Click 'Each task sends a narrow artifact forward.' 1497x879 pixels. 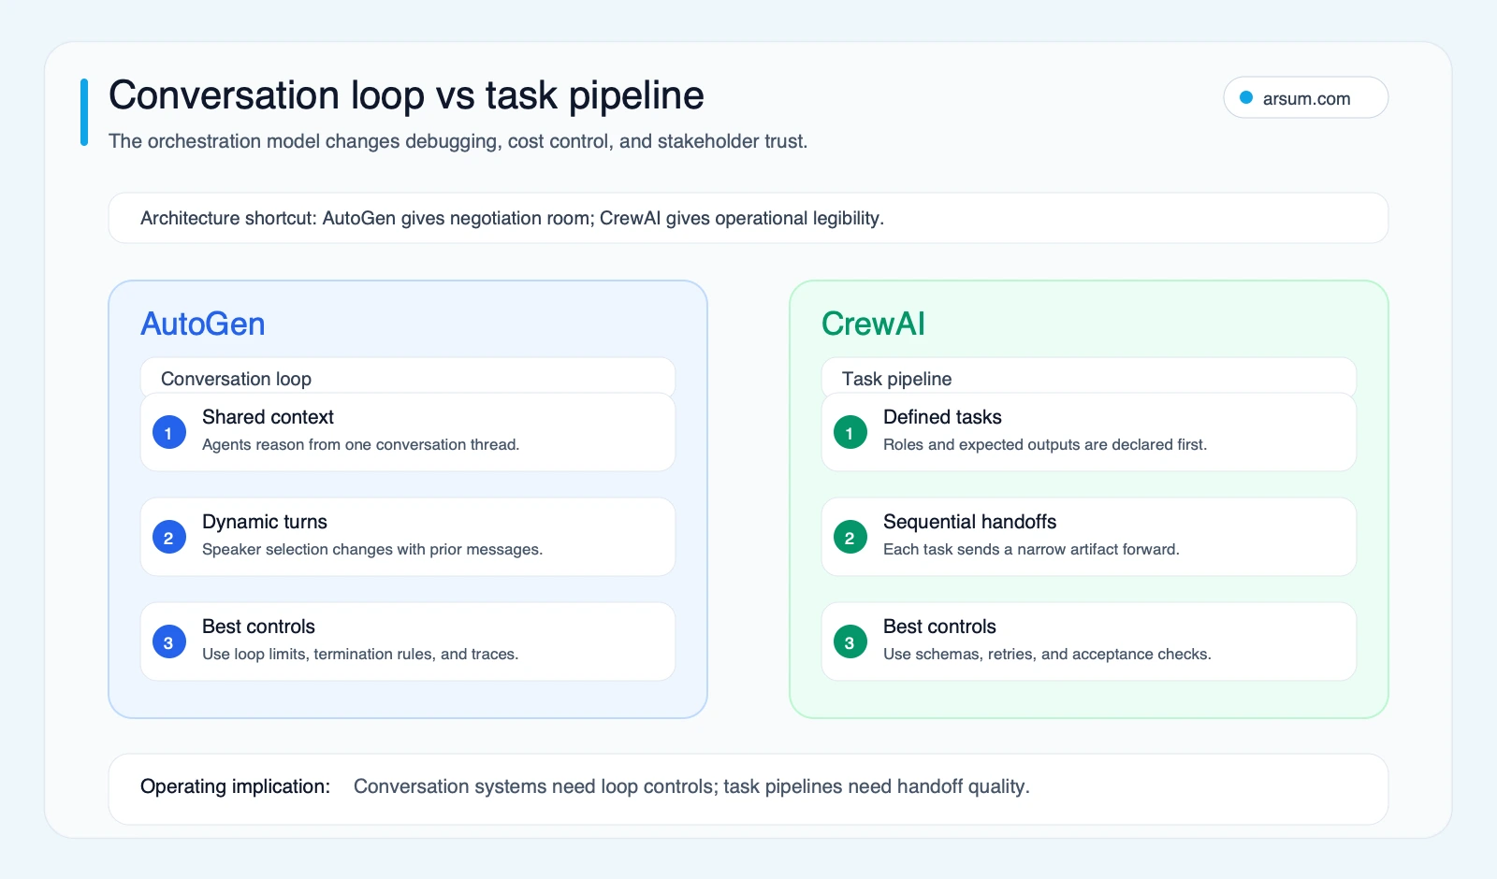[1031, 549]
